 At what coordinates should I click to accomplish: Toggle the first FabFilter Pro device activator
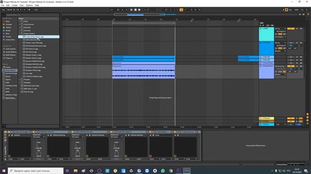pos(34,132)
